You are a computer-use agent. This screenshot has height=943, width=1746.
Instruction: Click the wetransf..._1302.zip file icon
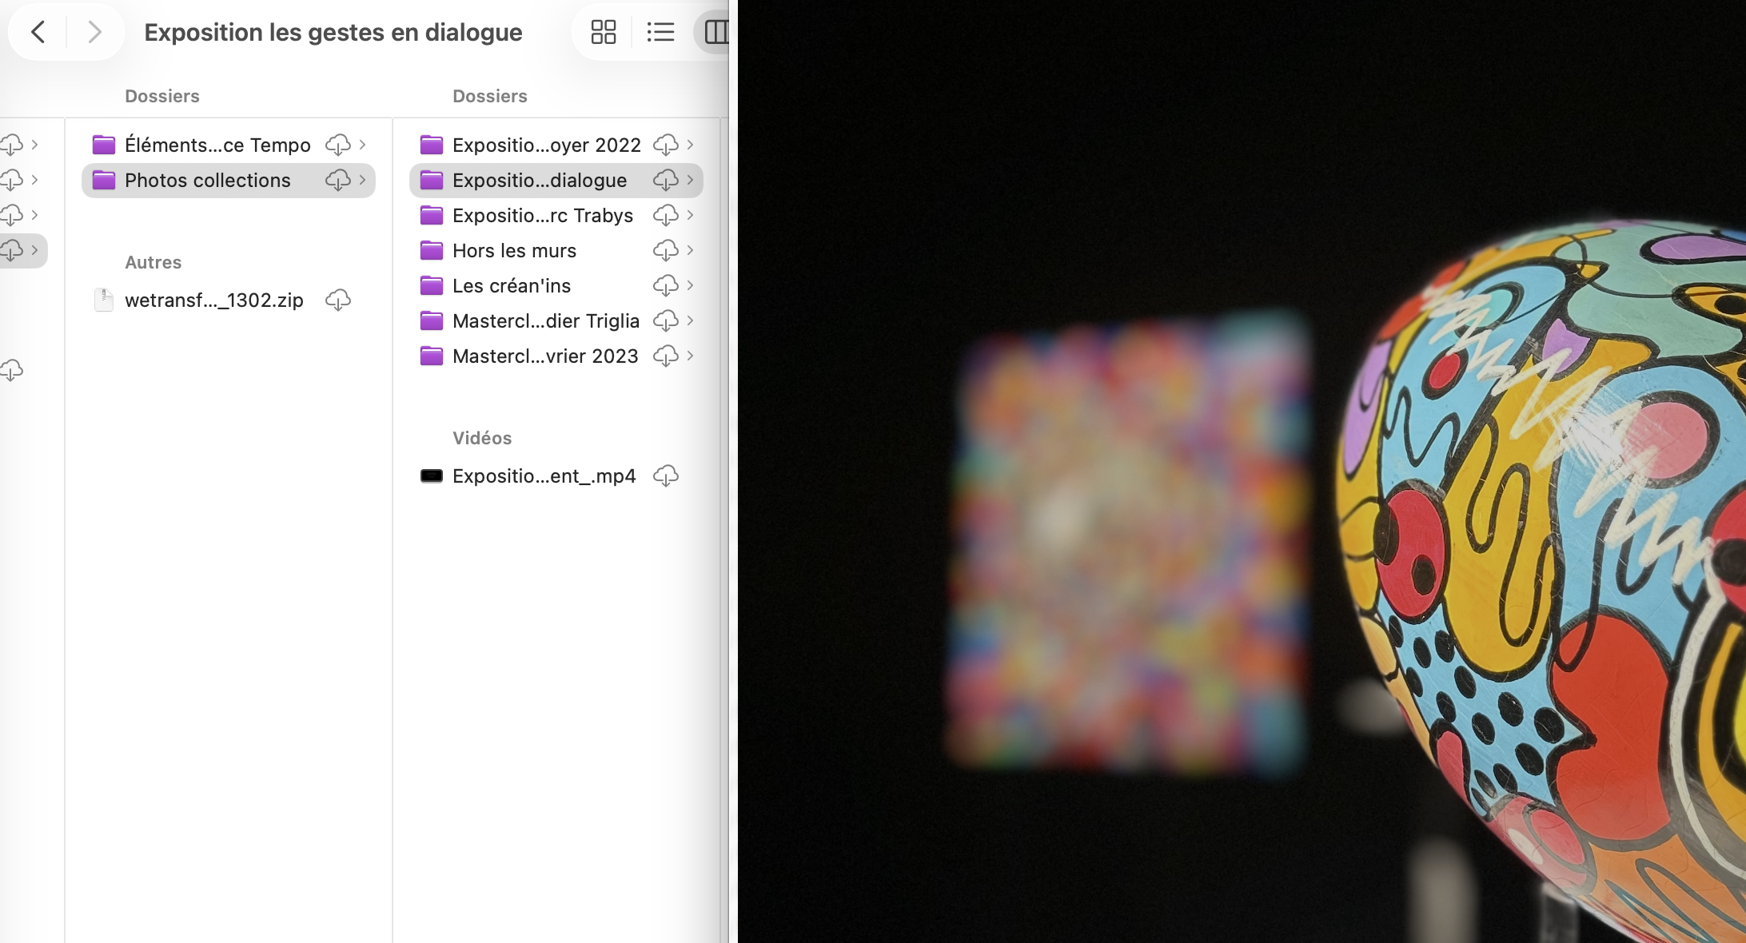coord(104,300)
